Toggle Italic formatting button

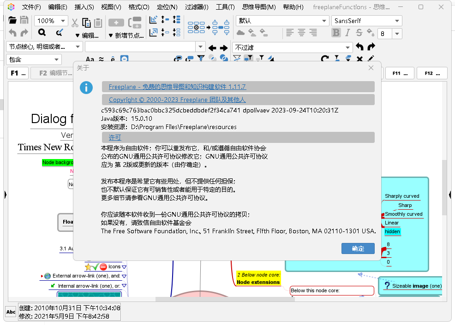click(347, 33)
